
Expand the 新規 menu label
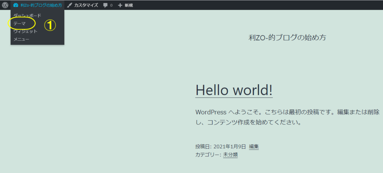point(128,5)
